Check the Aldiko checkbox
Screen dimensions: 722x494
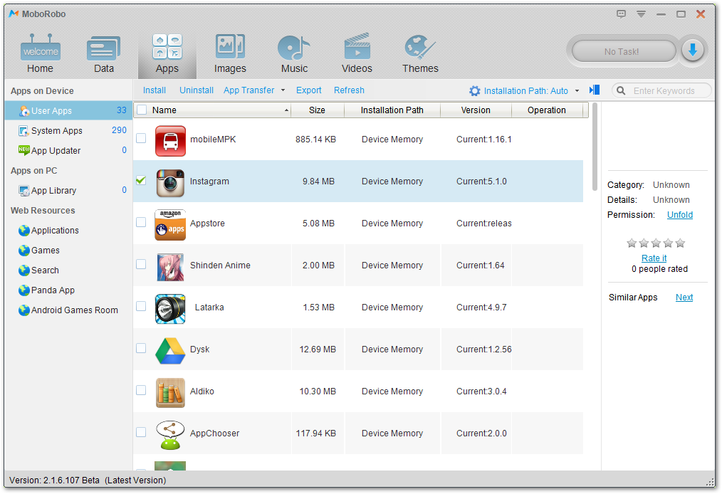coord(141,390)
